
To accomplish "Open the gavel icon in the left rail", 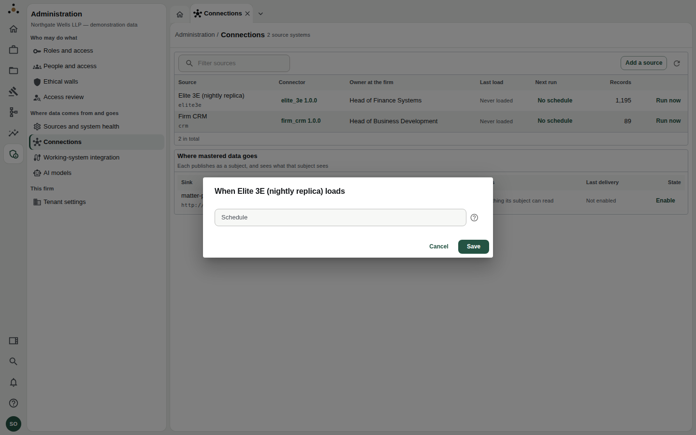I will 14,91.
